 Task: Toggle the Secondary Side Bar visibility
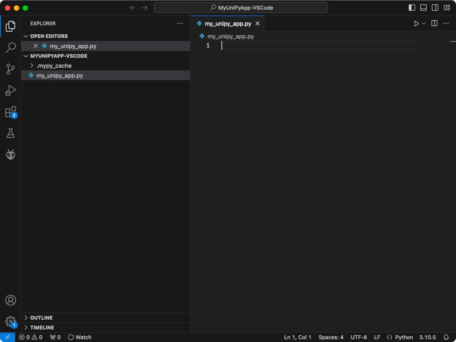[x=435, y=8]
